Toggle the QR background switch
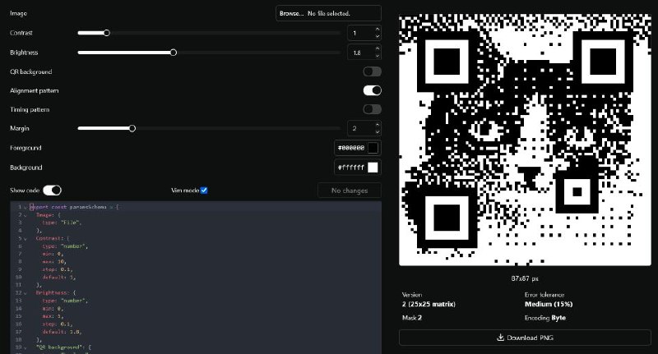 pos(372,71)
